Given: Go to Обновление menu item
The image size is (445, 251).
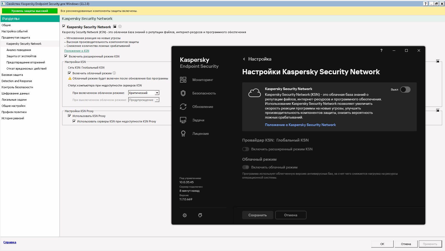Looking at the screenshot, I should (203, 107).
